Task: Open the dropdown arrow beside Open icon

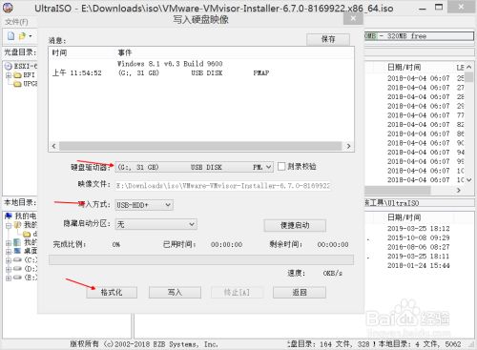Action: 31,36
